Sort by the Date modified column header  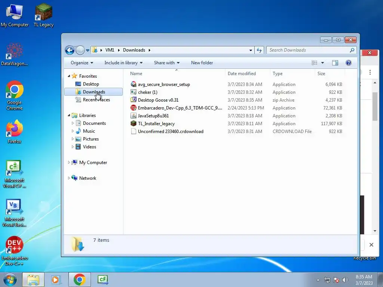[x=242, y=74]
